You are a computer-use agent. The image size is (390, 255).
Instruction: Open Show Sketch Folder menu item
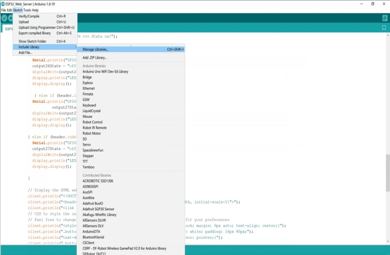click(x=32, y=41)
